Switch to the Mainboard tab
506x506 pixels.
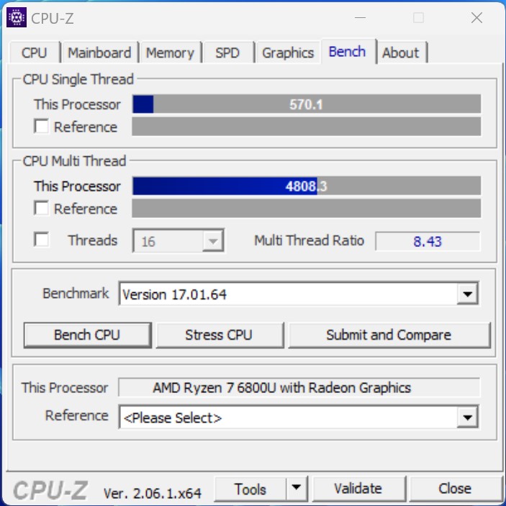(x=100, y=53)
